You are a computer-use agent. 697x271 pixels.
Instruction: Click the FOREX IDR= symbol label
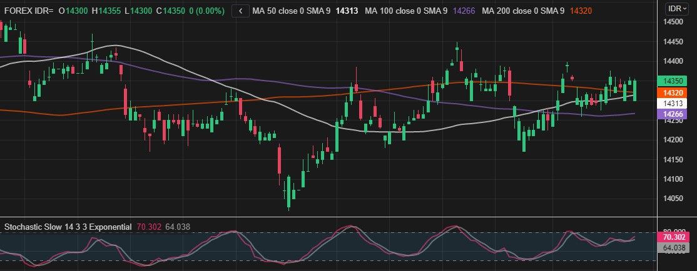pyautogui.click(x=28, y=11)
